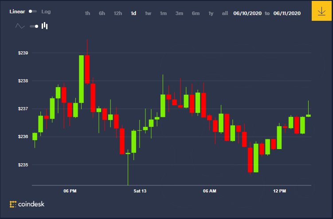Click the '06 PM' time axis label

click(70, 191)
